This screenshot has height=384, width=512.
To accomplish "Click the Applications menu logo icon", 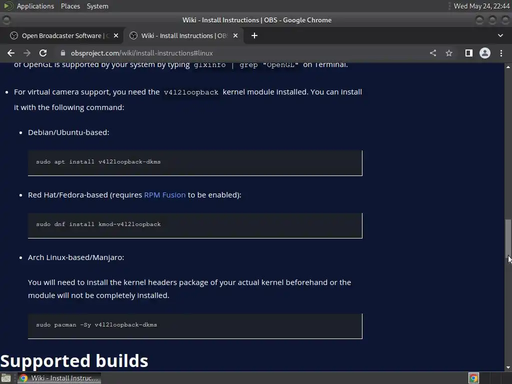I will point(8,6).
